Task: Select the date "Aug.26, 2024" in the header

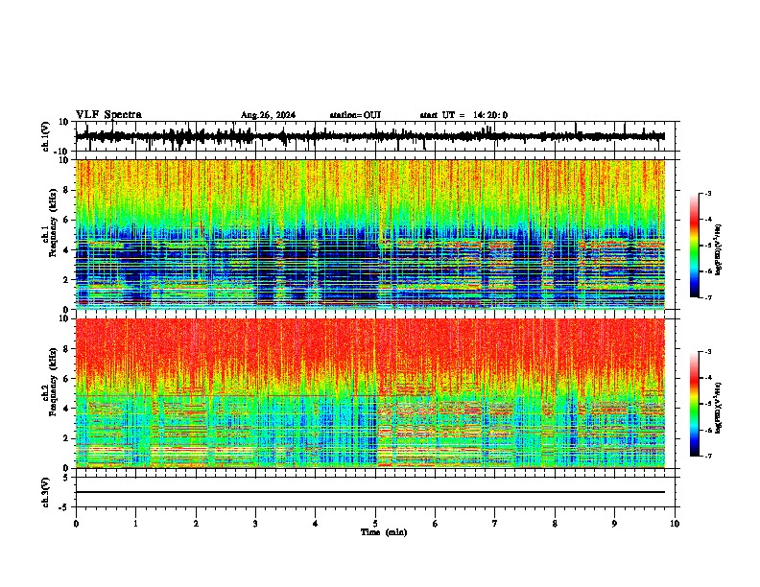Action: (x=268, y=115)
